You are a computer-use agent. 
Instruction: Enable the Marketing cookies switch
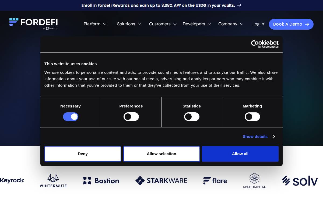(252, 117)
